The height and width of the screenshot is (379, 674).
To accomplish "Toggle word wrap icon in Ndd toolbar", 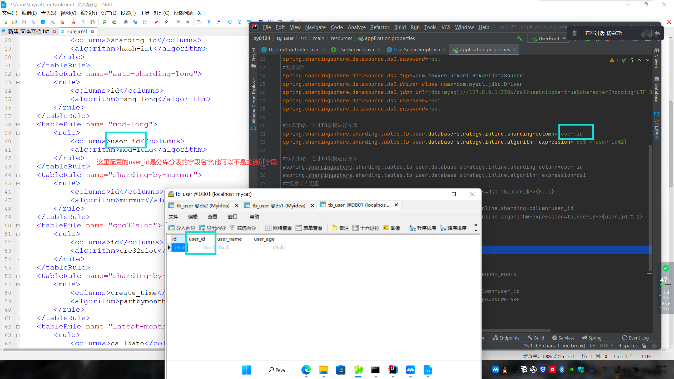I will 199,22.
